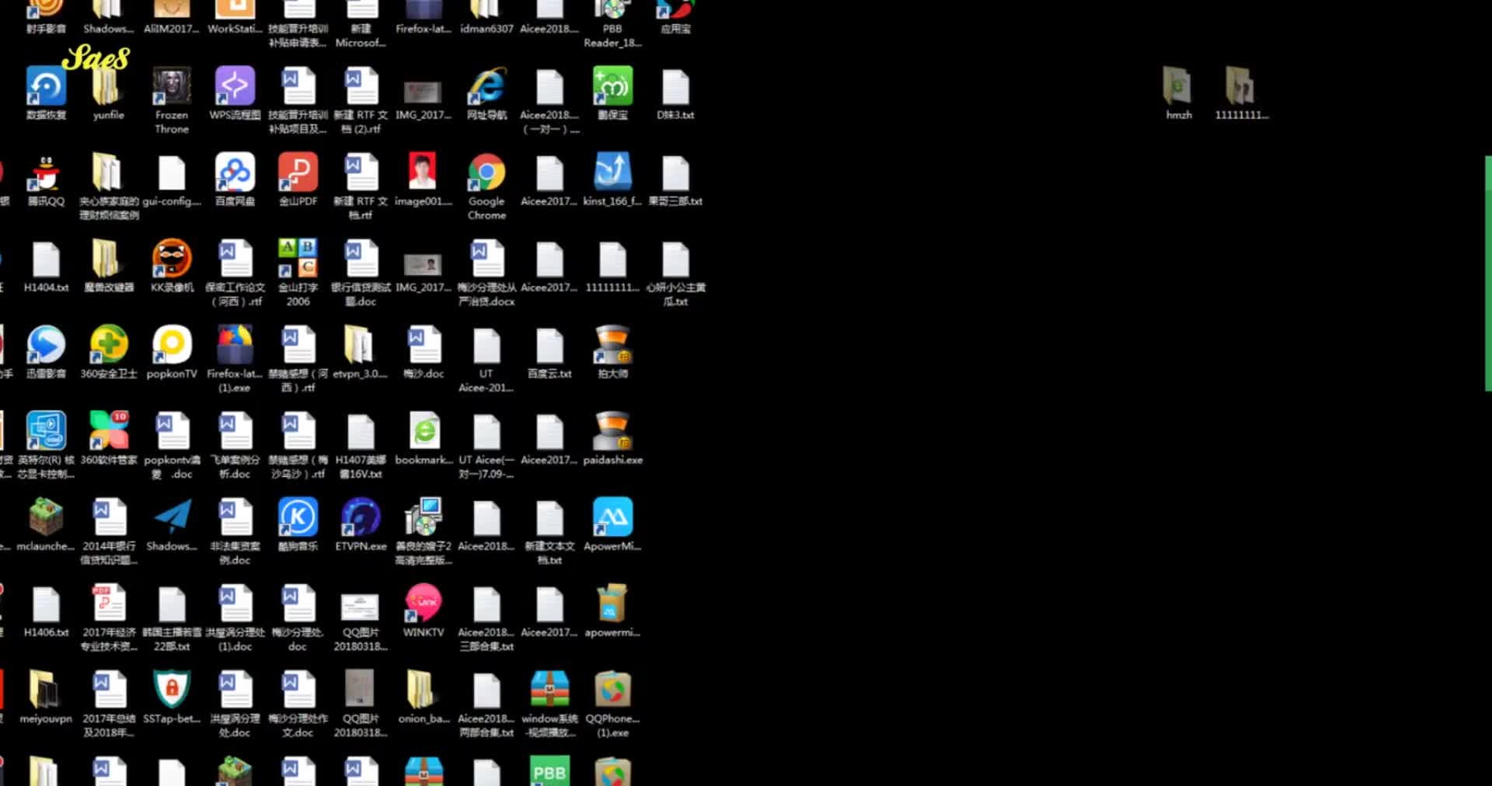Click the 360安全卫士 icon

point(109,346)
